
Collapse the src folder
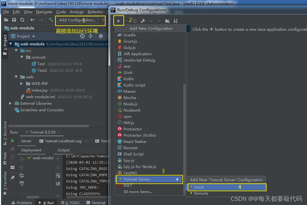click(x=16, y=50)
